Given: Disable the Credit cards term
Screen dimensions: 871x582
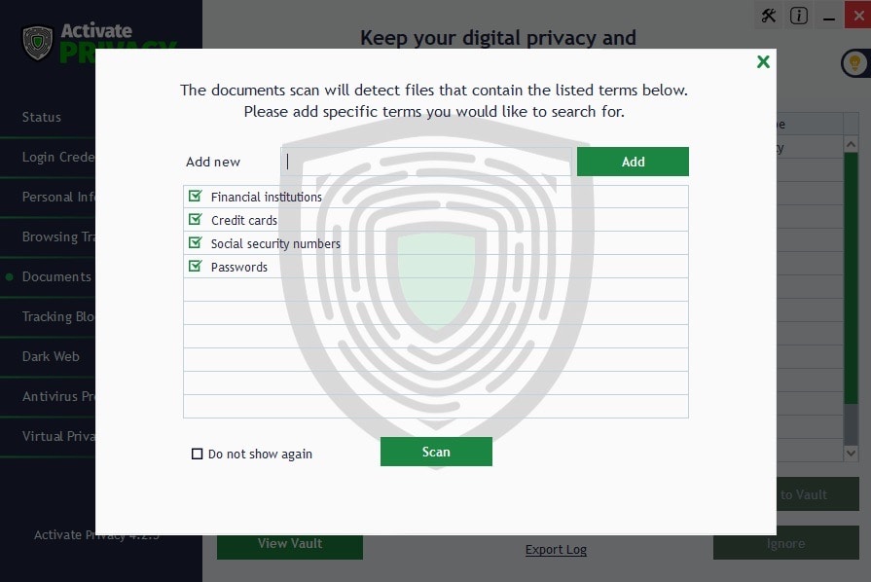Looking at the screenshot, I should click(194, 219).
